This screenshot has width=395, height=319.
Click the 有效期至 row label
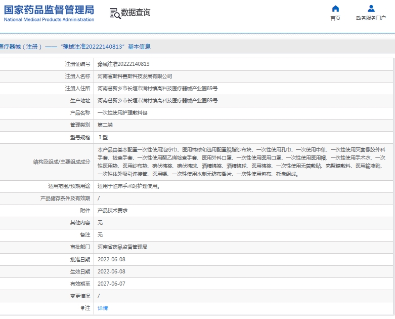click(80, 284)
